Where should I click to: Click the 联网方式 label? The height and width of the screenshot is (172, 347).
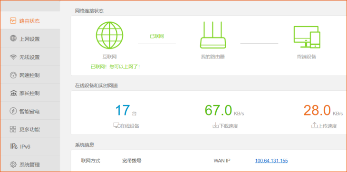click(91, 161)
